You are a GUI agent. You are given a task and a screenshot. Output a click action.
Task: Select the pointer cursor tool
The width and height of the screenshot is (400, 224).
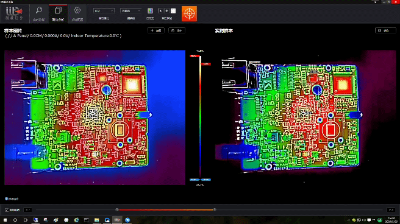tap(160, 11)
